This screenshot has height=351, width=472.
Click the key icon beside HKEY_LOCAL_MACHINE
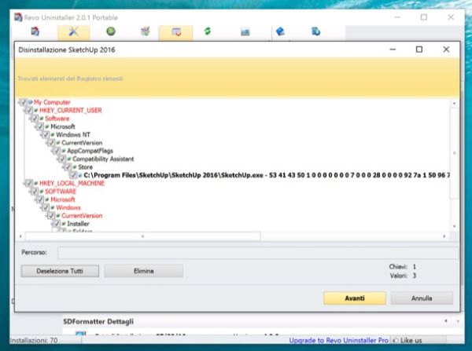point(36,183)
